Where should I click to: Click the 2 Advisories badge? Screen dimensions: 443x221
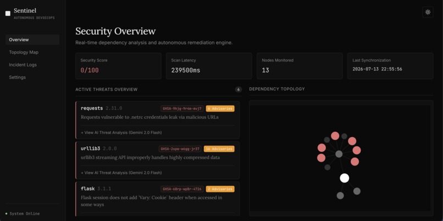click(220, 189)
